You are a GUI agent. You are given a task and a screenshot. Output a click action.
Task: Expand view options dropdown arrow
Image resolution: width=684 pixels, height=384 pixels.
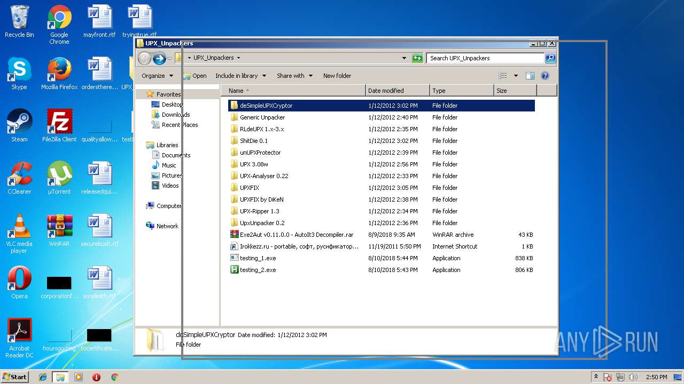pos(516,76)
